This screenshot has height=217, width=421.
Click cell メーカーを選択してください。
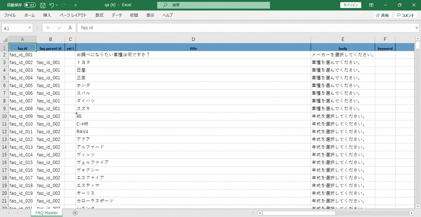pos(343,55)
